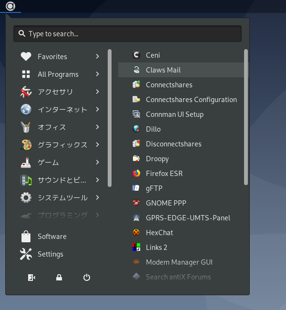Screen dimensions: 286x310
Task: Select the GPRS-EDGE-UMTS-Panel label
Action: point(188,218)
